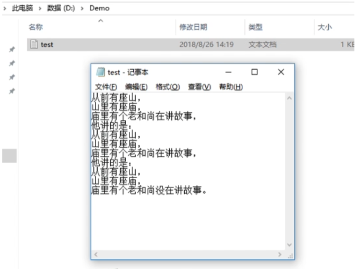The height and width of the screenshot is (269, 361).
Task: Open the 文件(F) menu in Notepad
Action: (x=106, y=87)
